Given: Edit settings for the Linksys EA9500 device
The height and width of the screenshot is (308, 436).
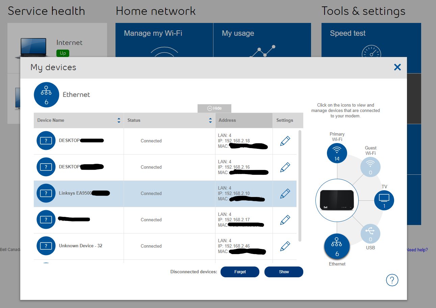Looking at the screenshot, I should [x=285, y=193].
